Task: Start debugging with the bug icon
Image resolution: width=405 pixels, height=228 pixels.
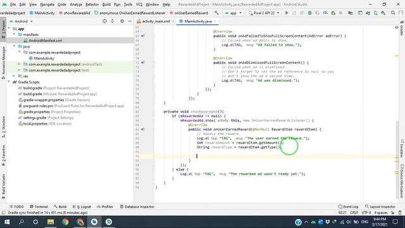Action: [309, 13]
